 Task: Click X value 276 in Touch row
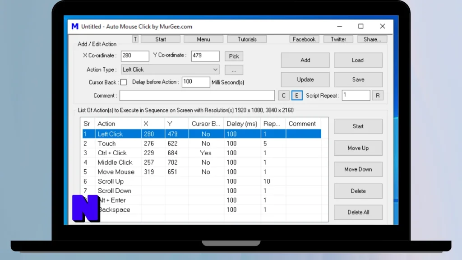(x=149, y=144)
